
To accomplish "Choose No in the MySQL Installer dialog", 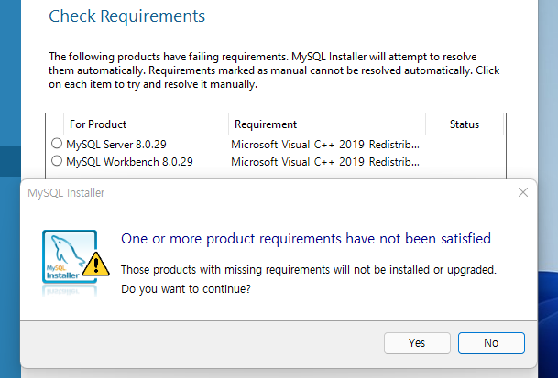I will point(491,343).
